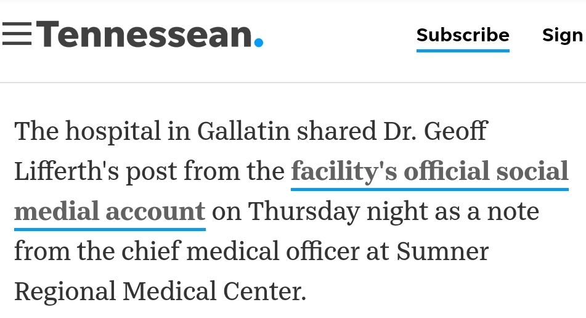Viewport: 586px width, 318px height.
Task: Click the blue underline beneath Subscribe
Action: 463,51
